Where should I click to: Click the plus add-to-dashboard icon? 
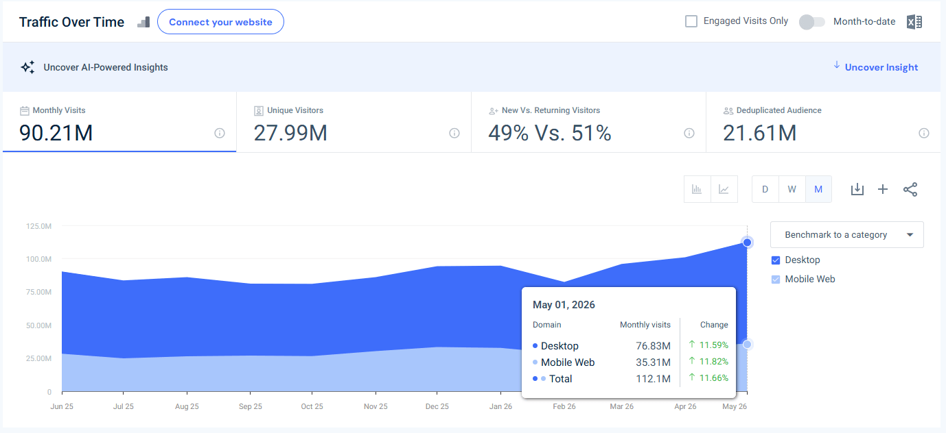point(883,189)
